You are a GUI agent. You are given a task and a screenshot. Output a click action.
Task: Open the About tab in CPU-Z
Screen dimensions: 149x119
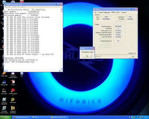pyautogui.click(x=124, y=12)
